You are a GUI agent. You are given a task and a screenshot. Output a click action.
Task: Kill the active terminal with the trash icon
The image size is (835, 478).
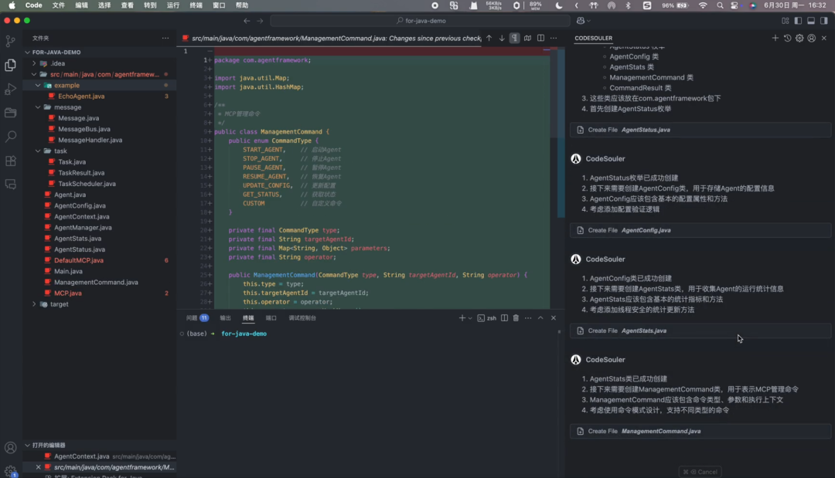(x=516, y=317)
